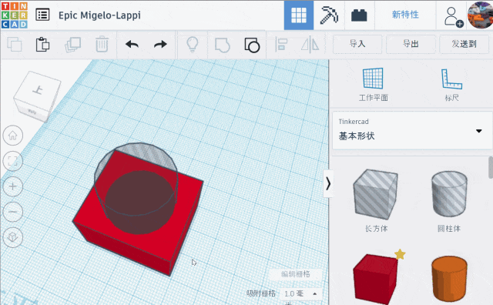This screenshot has width=493, height=305.
Task: Select the Duplicate tool icon
Action: (x=72, y=45)
